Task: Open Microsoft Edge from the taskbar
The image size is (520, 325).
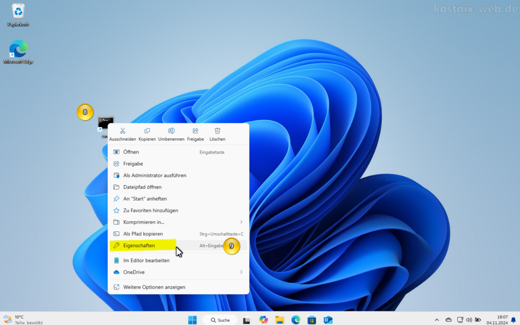Action: [x=296, y=320]
